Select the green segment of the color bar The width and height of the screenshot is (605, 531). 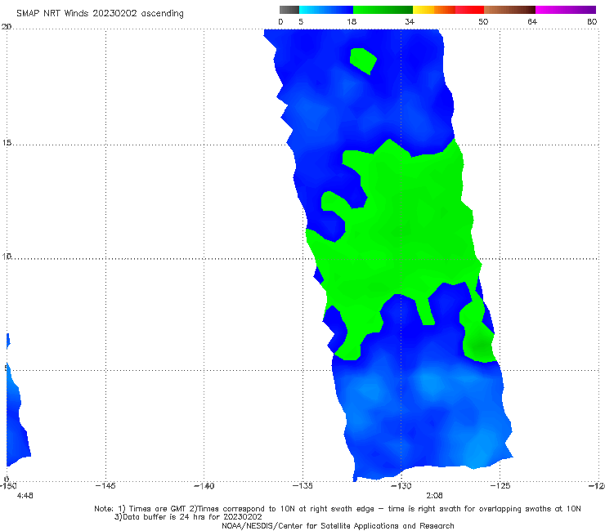point(383,10)
